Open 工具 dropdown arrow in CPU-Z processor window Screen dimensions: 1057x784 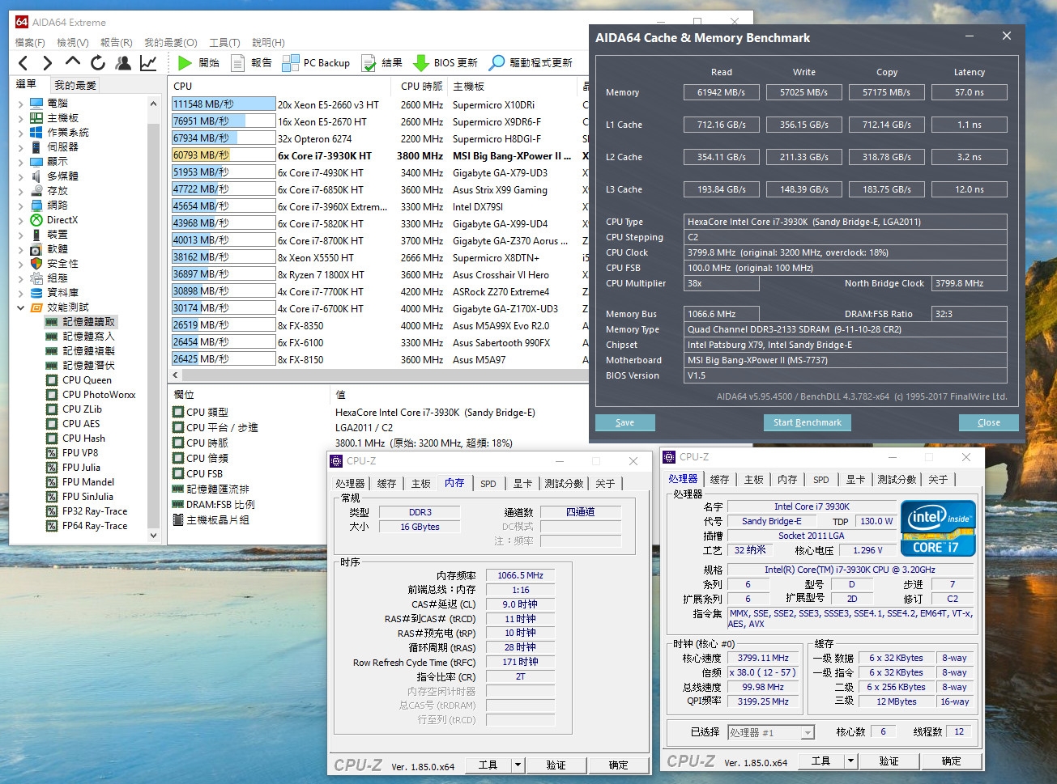[850, 761]
